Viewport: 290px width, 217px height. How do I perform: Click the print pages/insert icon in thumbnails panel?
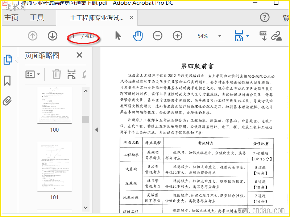(x=71, y=75)
